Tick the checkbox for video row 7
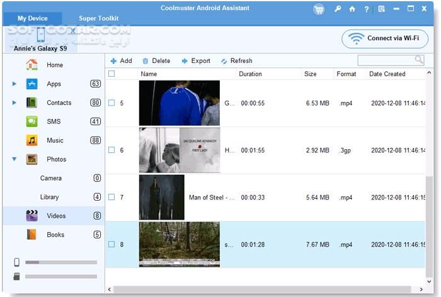The image size is (441, 297). (112, 197)
